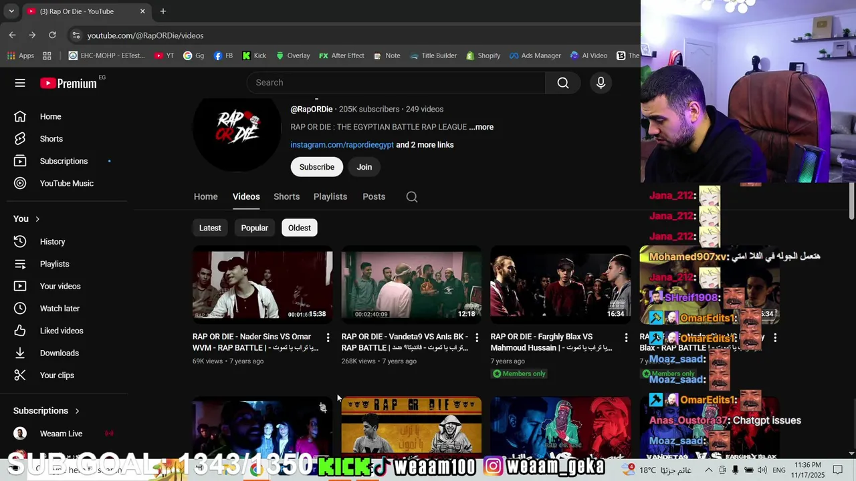Click the search magnifier button
The image size is (856, 481).
[x=563, y=83]
